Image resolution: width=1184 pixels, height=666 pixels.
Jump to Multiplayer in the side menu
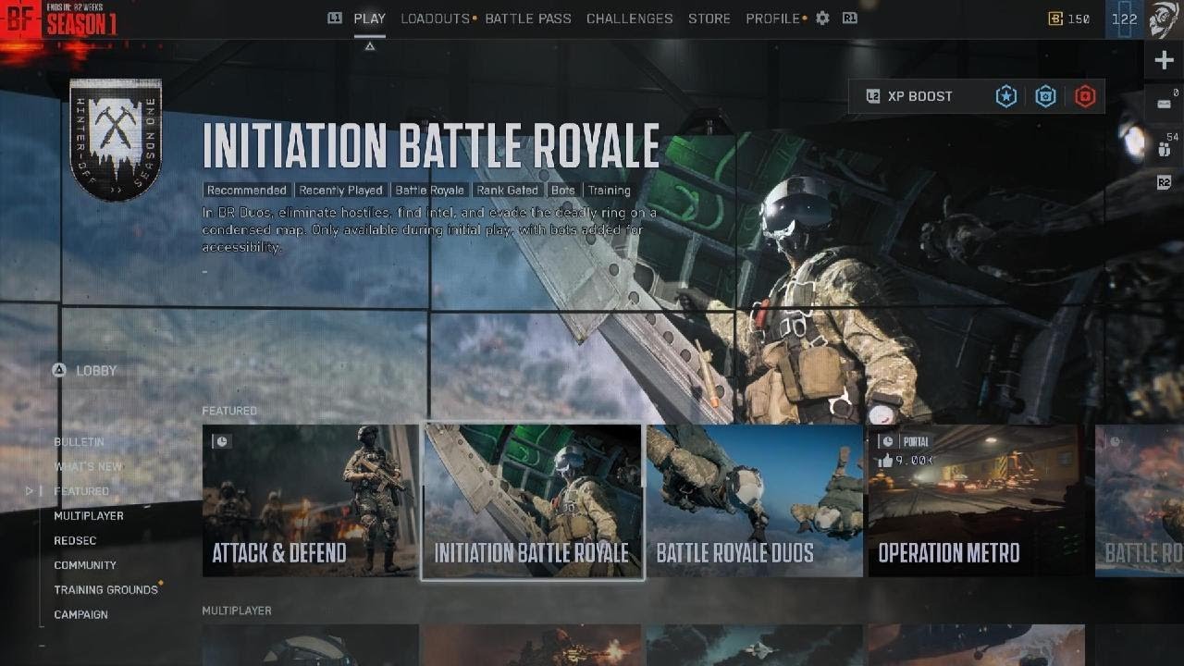coord(89,516)
